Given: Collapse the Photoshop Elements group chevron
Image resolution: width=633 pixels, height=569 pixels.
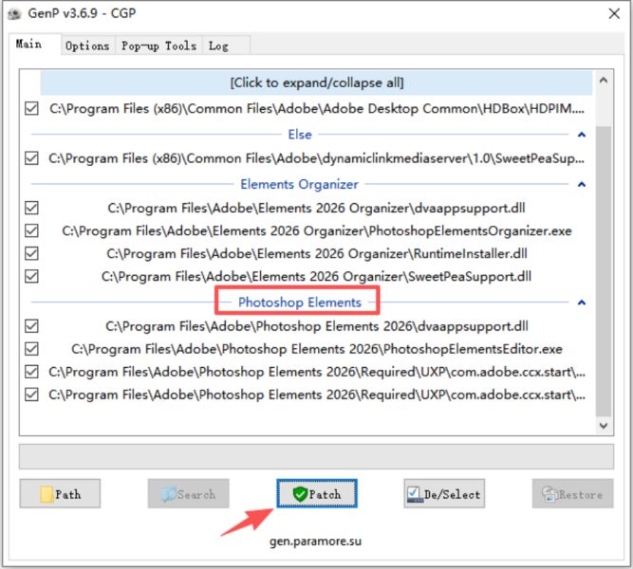Looking at the screenshot, I should [x=582, y=303].
